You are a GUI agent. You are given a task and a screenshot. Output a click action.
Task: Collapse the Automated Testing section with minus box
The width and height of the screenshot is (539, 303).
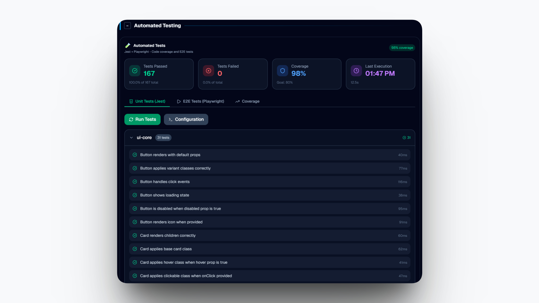[x=127, y=26]
